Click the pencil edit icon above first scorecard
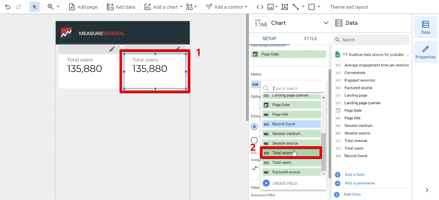Image resolution: width=439 pixels, height=200 pixels. pyautogui.click(x=112, y=49)
